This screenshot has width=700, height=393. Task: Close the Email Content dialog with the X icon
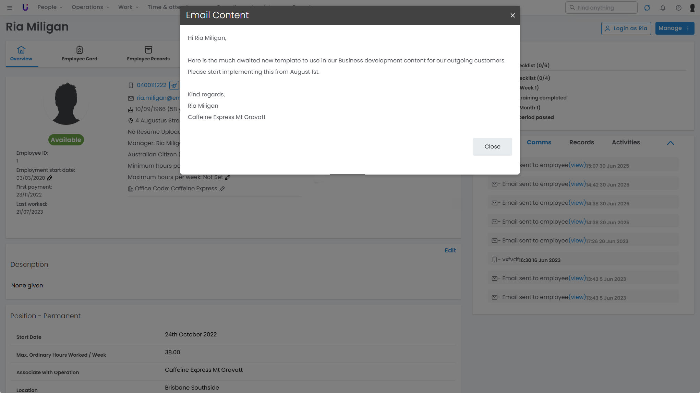point(512,15)
